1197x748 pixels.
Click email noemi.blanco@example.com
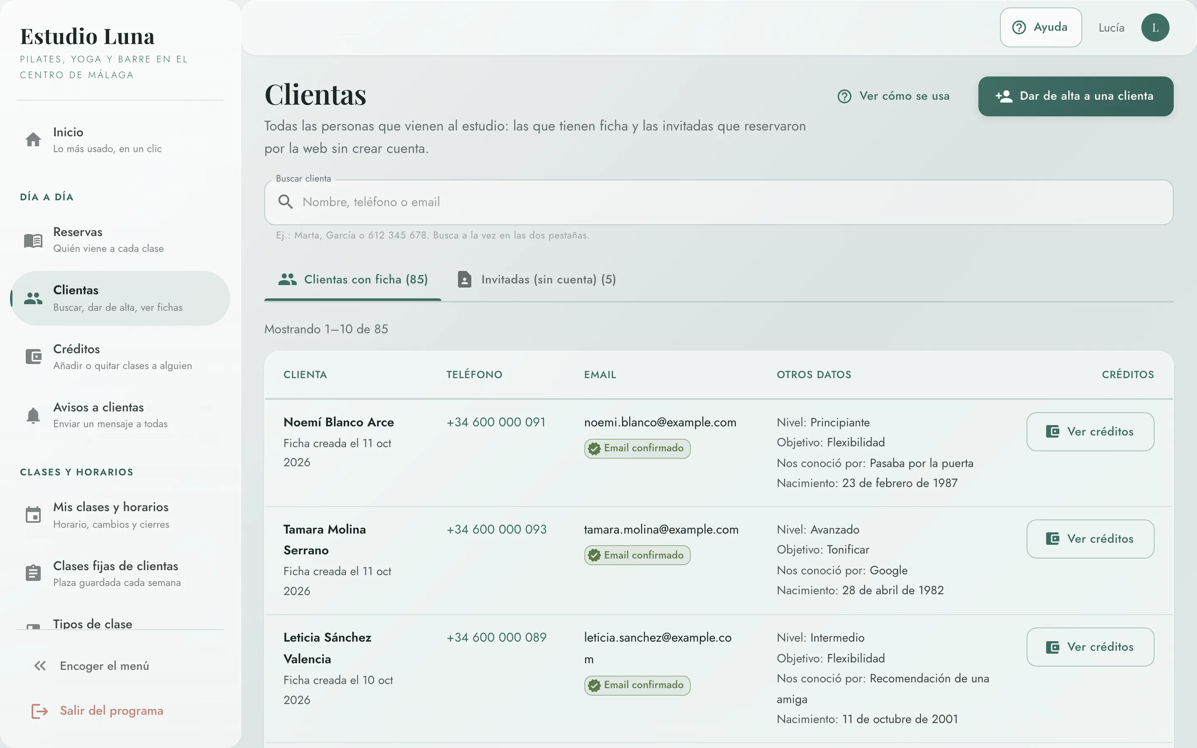pyautogui.click(x=660, y=422)
